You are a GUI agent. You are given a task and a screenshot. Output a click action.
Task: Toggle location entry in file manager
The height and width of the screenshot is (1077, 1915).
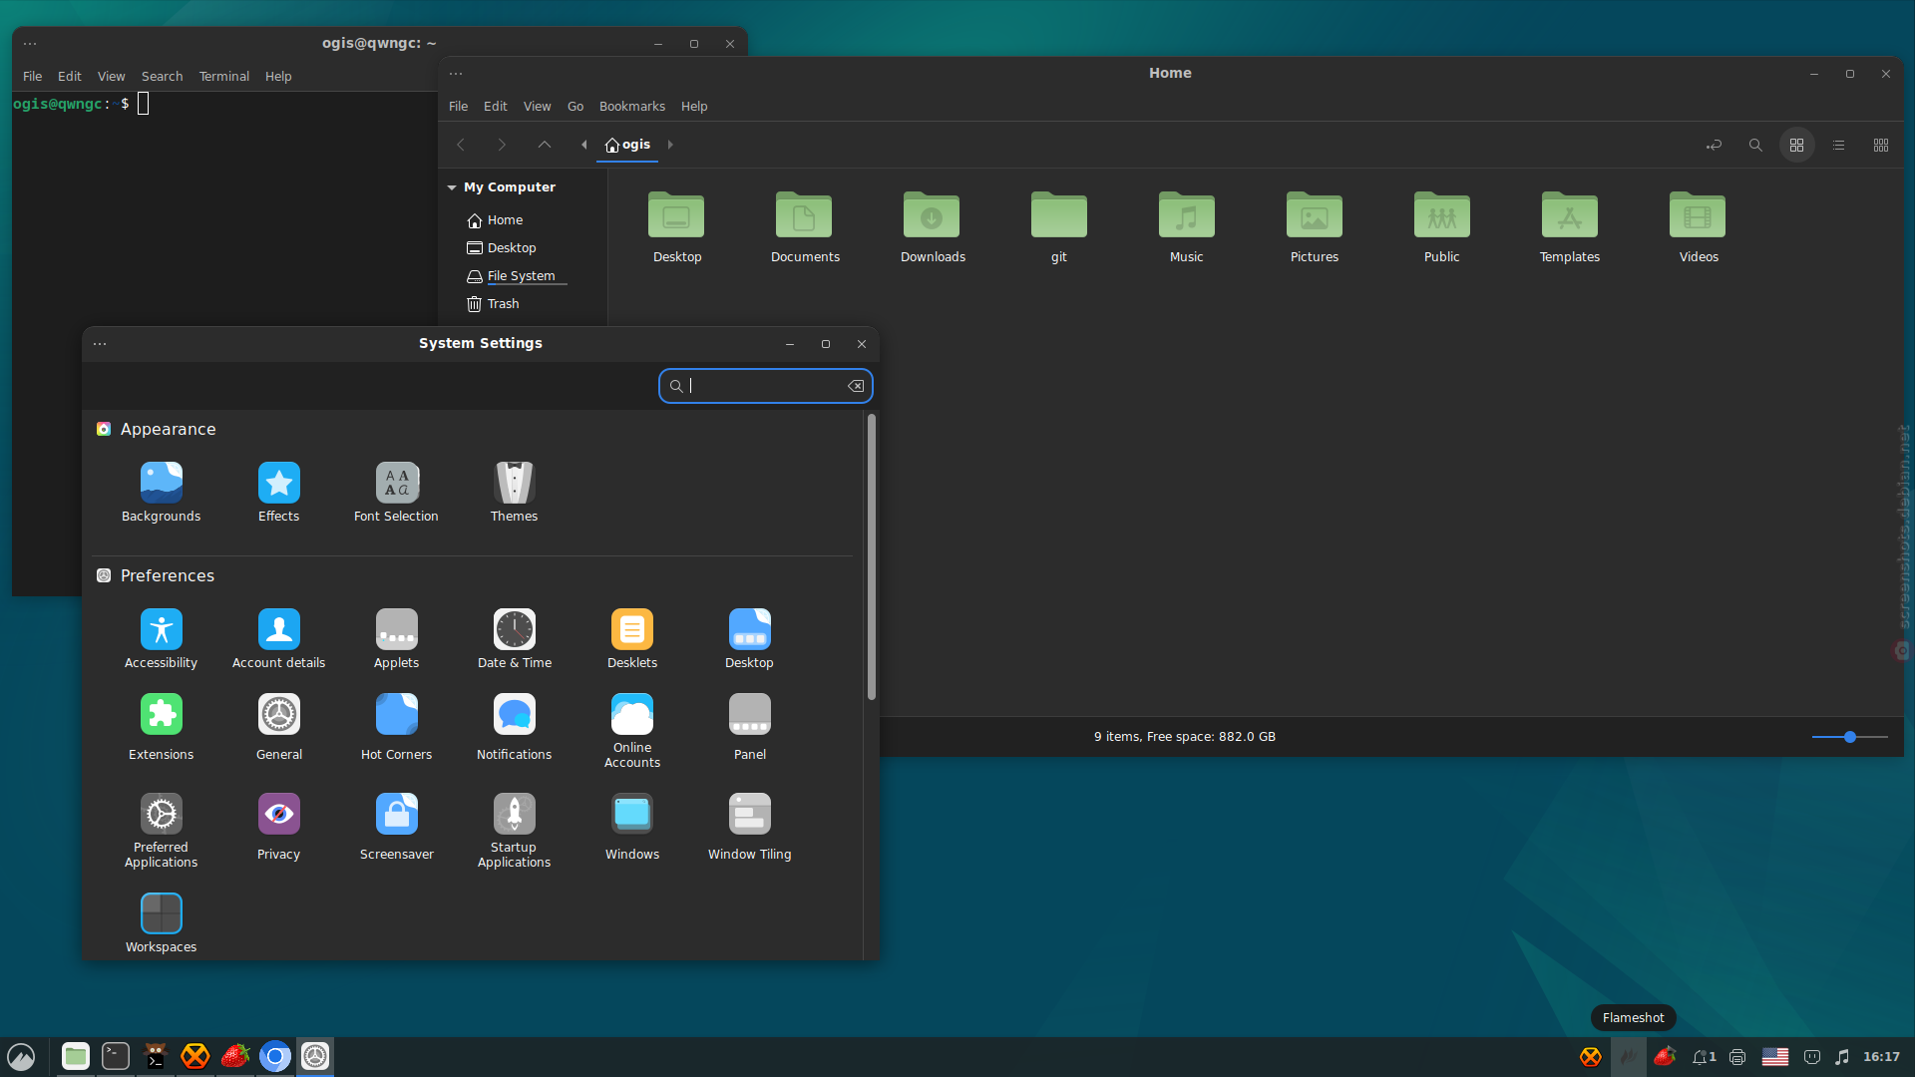(x=1714, y=146)
